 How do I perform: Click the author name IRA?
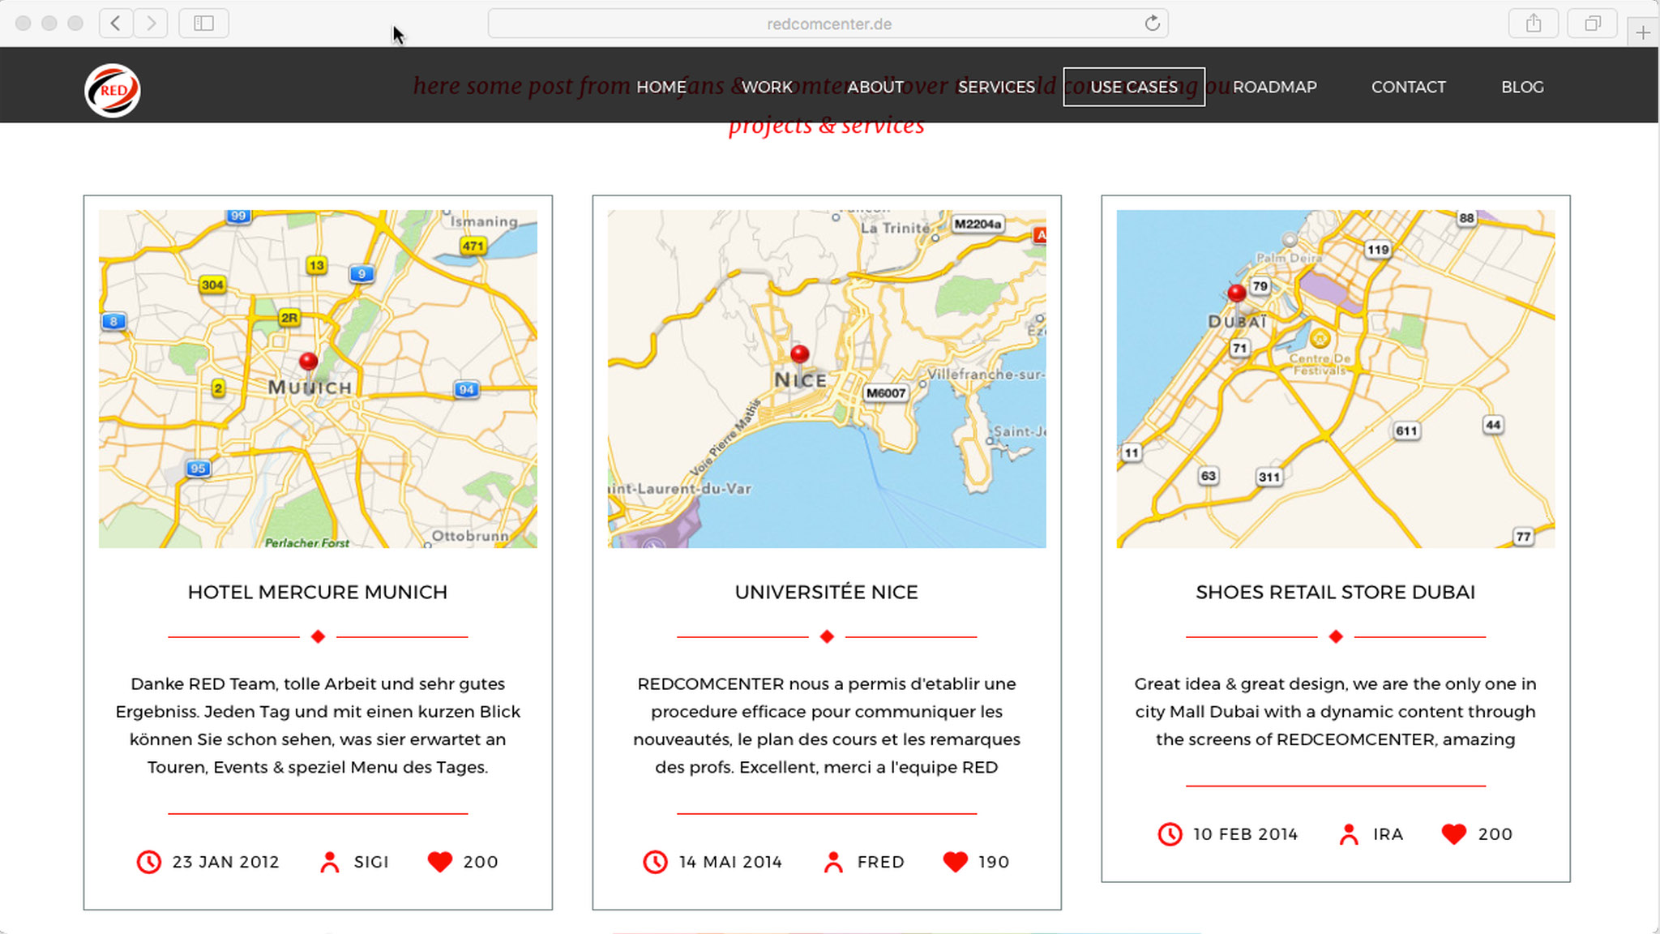pyautogui.click(x=1388, y=834)
